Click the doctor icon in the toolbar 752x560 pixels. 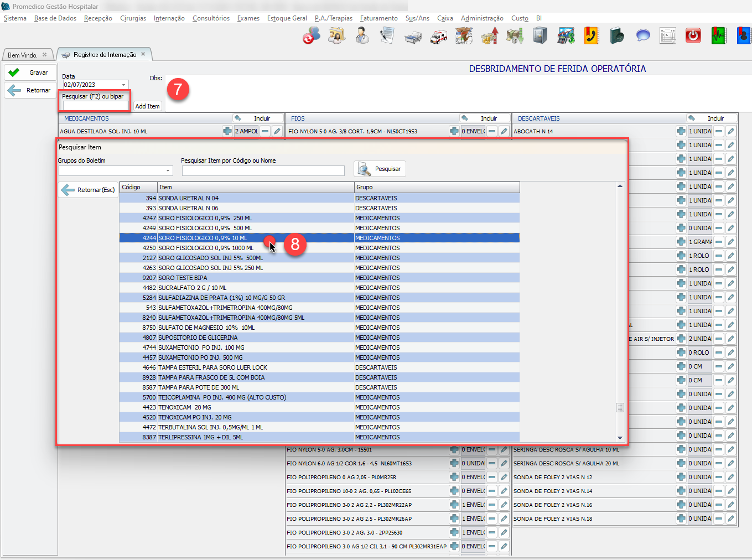coord(362,36)
